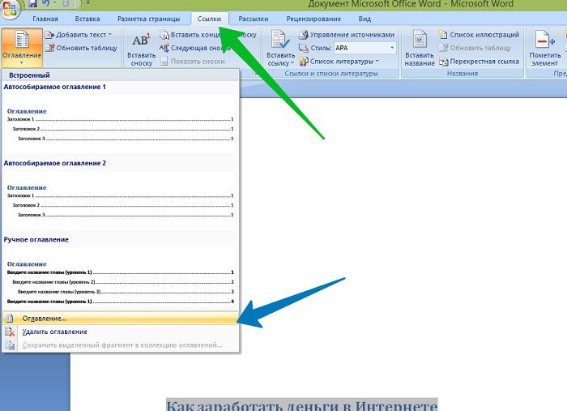Viewport: 567px width, 411px height.
Task: Choose Ручное оглавление preview
Action: [120, 279]
